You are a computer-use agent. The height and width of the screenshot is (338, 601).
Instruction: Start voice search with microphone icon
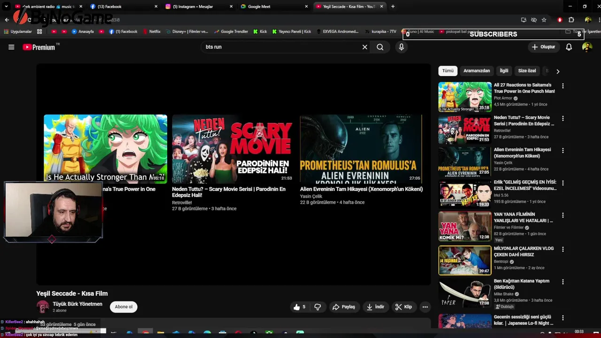[401, 47]
